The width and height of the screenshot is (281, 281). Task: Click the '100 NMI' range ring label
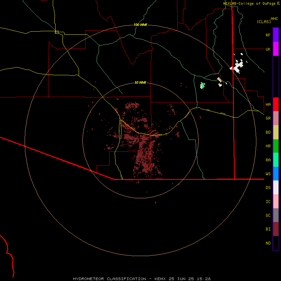pos(140,25)
